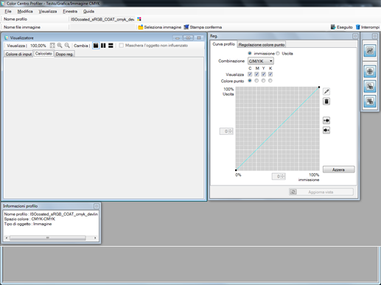
Task: Select the side-by-side vertical split view icon
Action: tap(103, 46)
